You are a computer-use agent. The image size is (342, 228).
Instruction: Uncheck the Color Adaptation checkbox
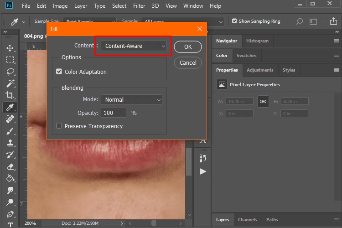pyautogui.click(x=59, y=72)
